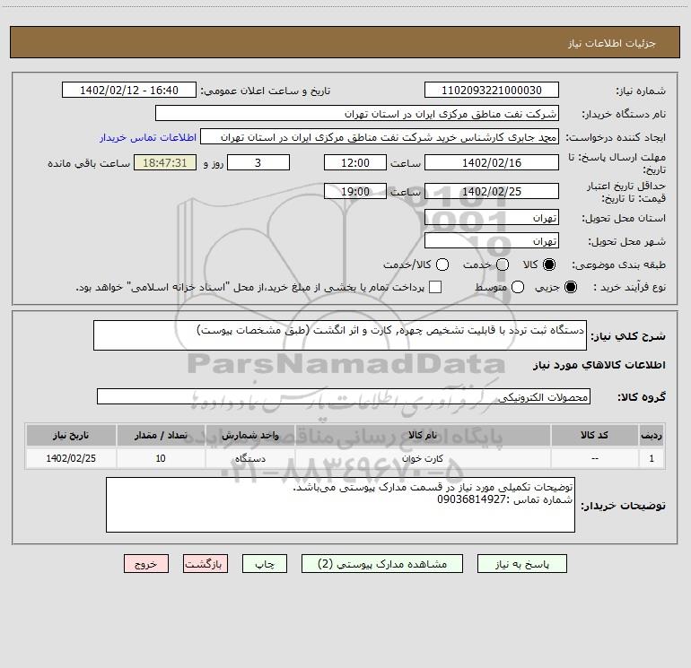Click the نام کالا column header

(423, 436)
